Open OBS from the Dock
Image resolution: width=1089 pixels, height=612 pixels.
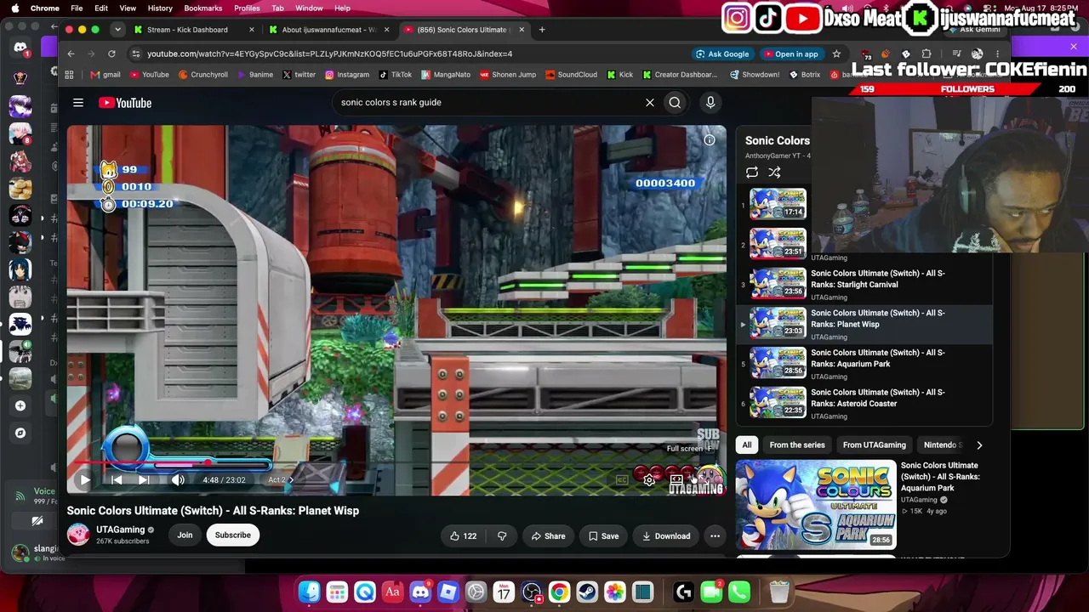pyautogui.click(x=532, y=592)
